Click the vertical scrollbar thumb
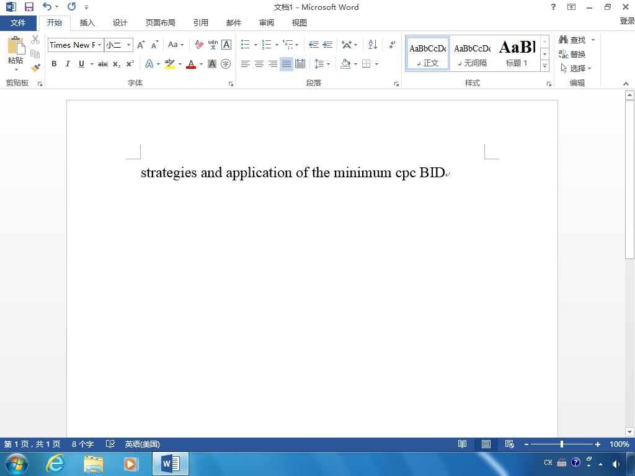635x476 pixels. click(x=629, y=180)
